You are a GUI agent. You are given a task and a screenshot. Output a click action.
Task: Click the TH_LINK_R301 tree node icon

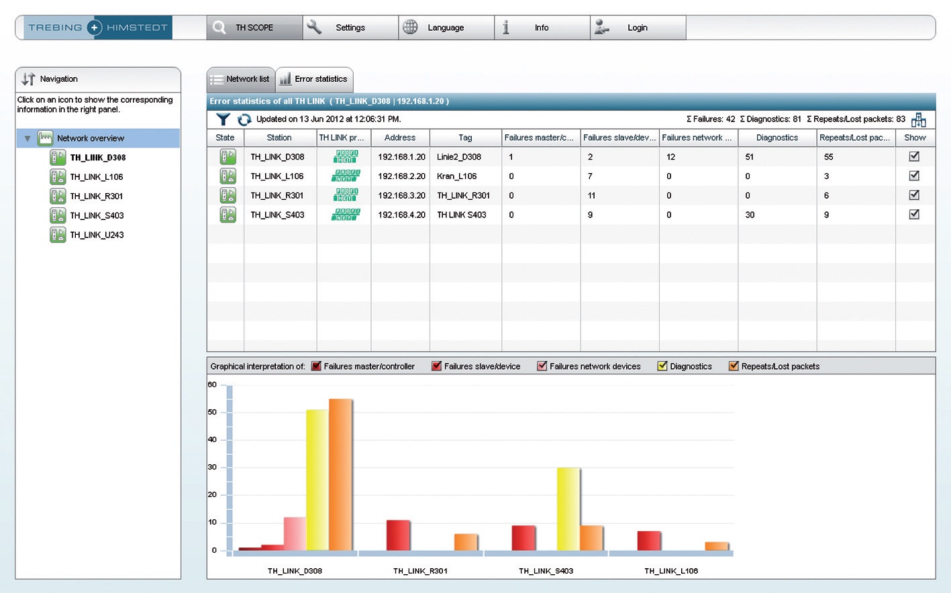coord(58,196)
